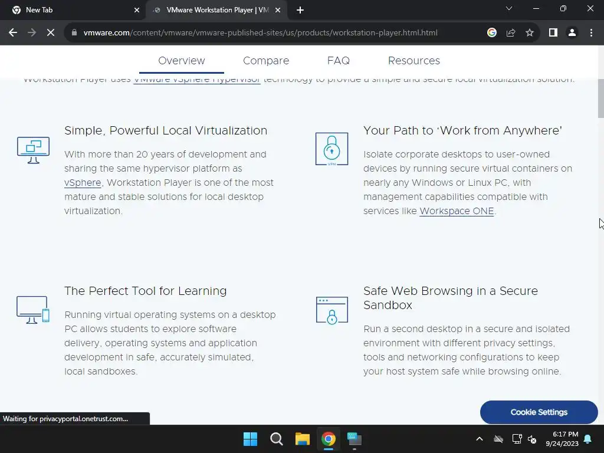604x453 pixels.
Task: Open a new tab with plus icon
Action: [300, 11]
